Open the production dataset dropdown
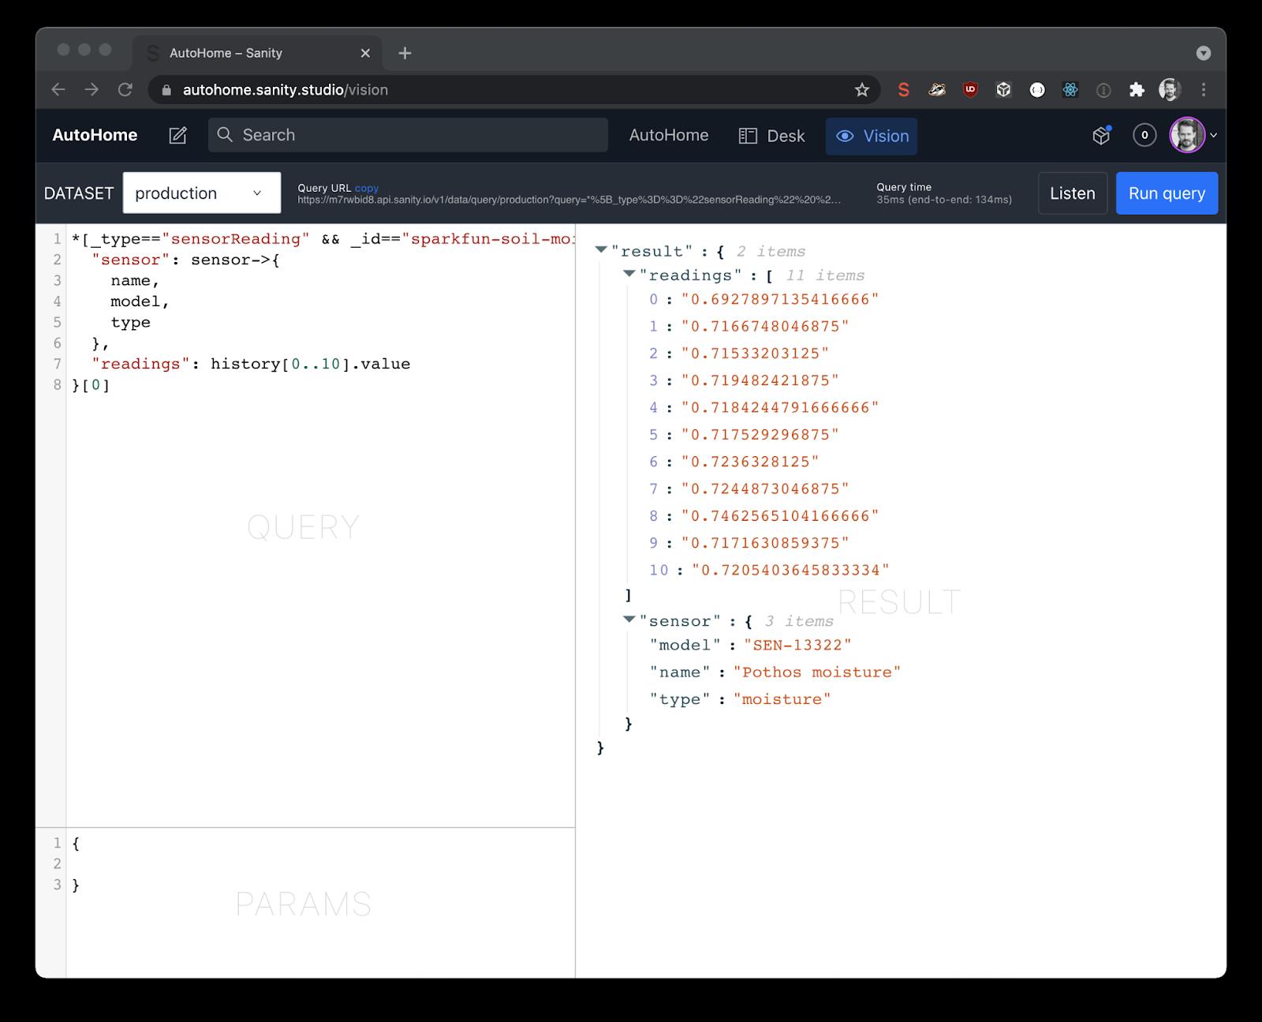This screenshot has width=1262, height=1022. (x=202, y=193)
